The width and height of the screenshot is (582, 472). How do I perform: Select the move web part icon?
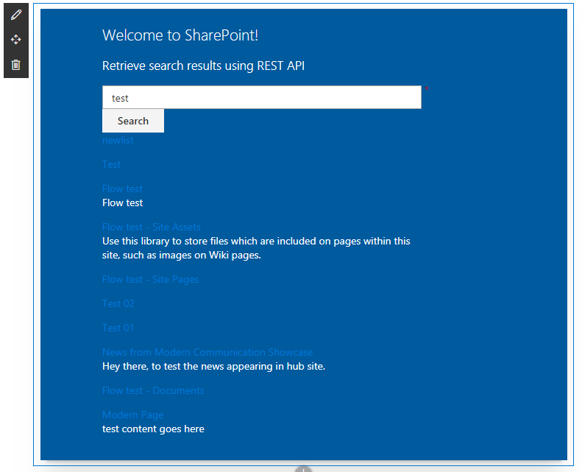tap(16, 40)
